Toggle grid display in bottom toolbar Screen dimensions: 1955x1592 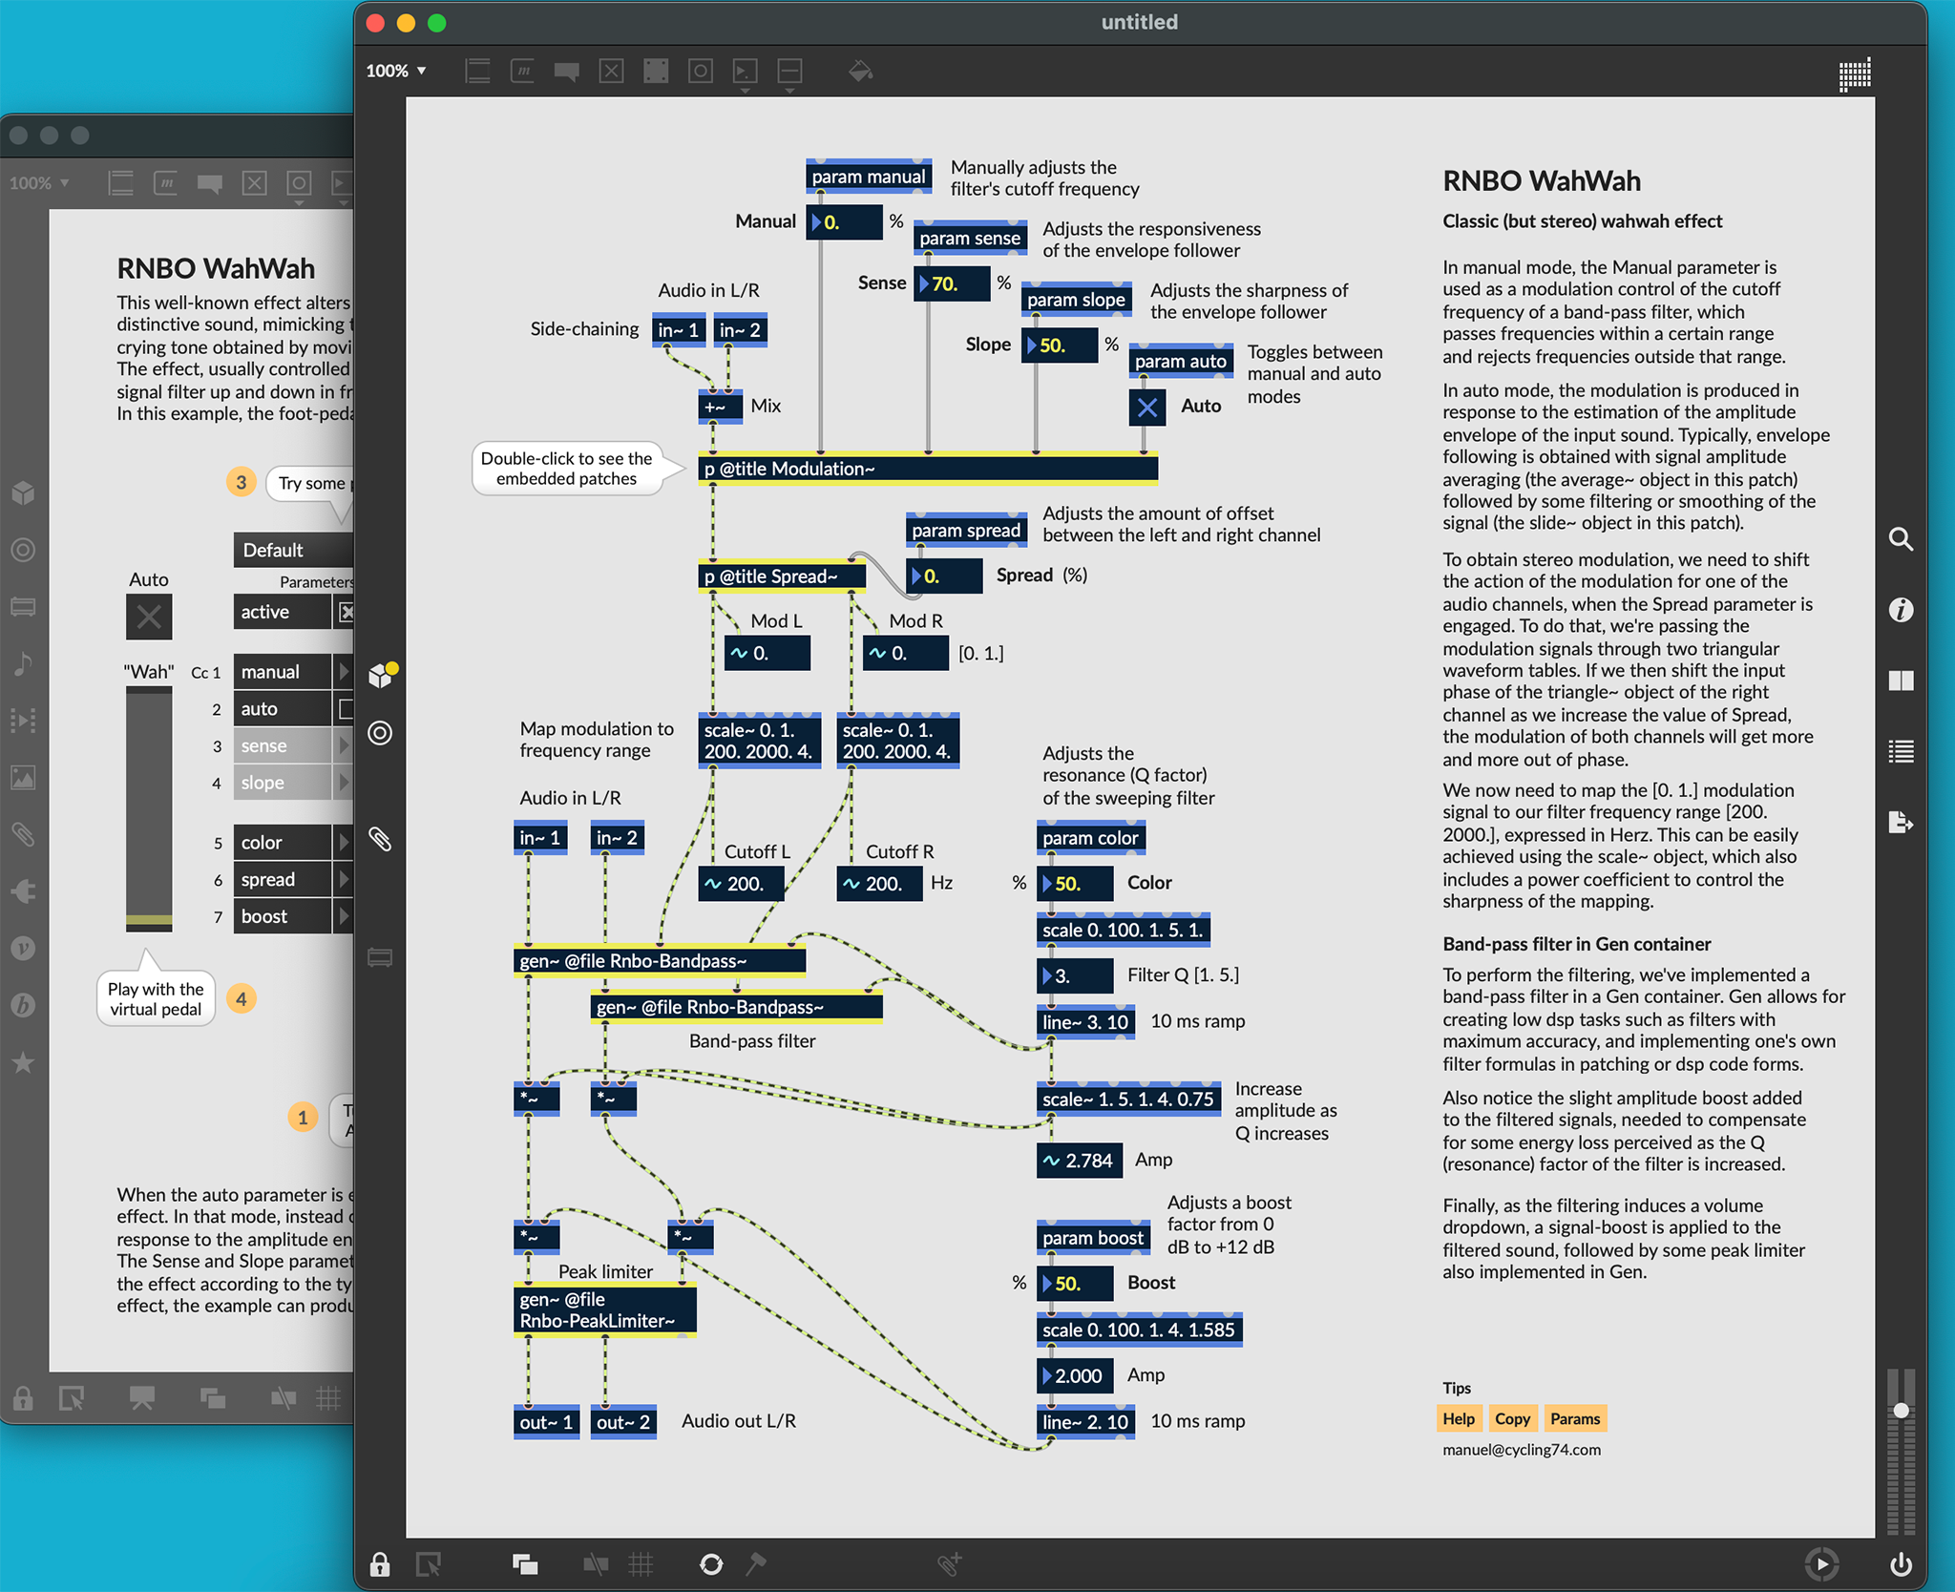pyautogui.click(x=641, y=1564)
